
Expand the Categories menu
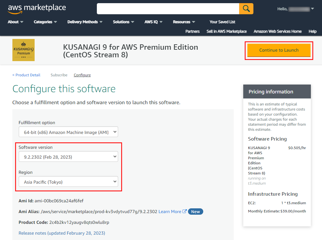[45, 22]
